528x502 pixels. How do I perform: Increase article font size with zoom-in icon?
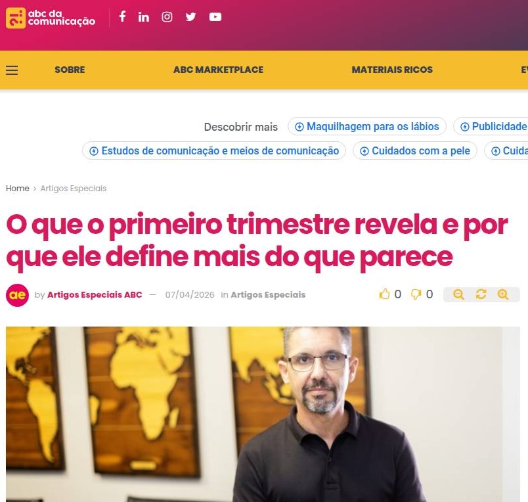503,294
